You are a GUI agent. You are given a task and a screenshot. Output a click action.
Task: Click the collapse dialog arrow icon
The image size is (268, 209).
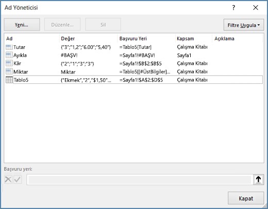[258, 180]
